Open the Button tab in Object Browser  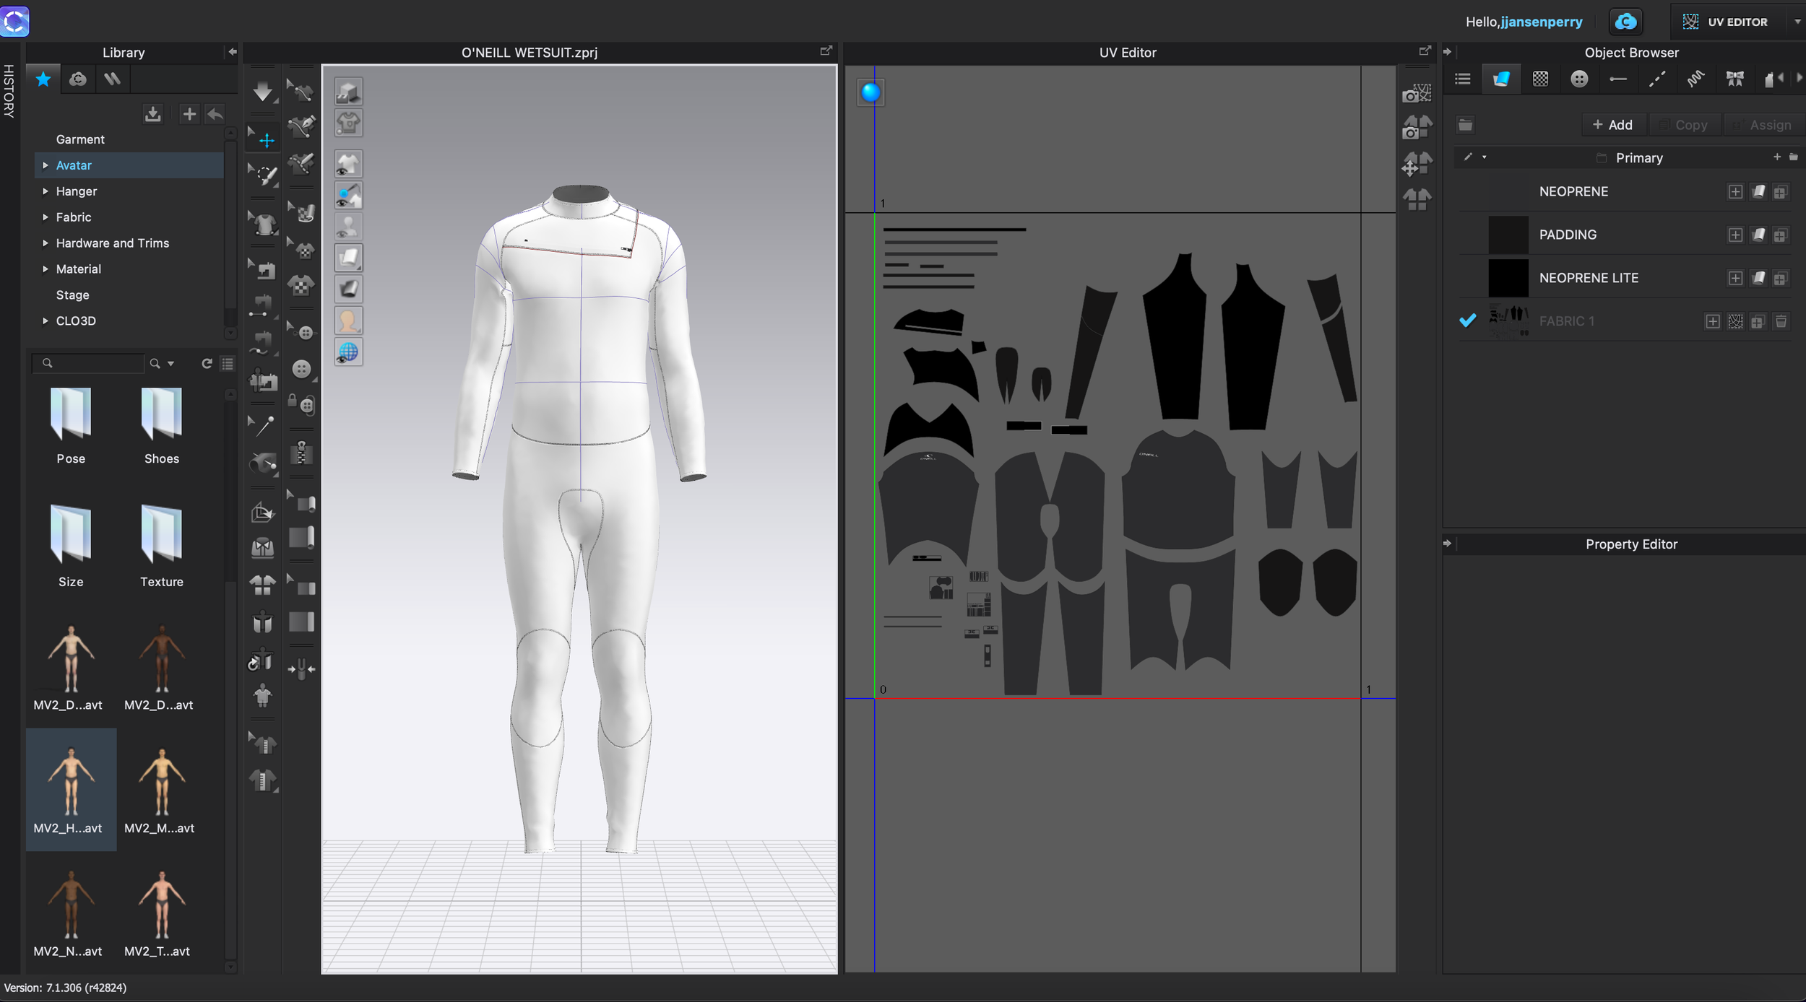[1579, 79]
